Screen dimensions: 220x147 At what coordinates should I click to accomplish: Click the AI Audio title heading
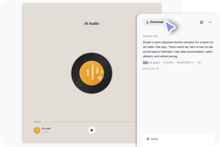click(x=92, y=23)
